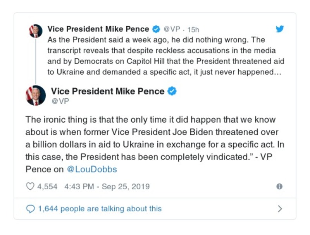Viewport: 310px width, 235px height.
Task: Click the right chevron arrow at the bottom
Action: point(280,209)
